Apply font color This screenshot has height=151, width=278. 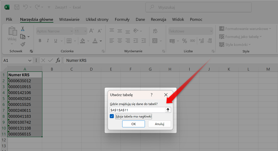[x=95, y=41]
